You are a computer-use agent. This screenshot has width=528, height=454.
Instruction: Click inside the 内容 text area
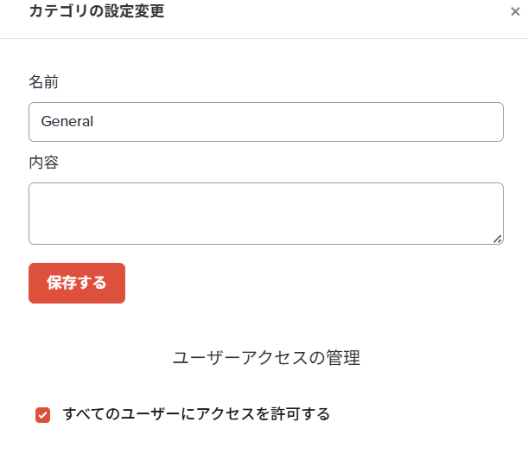point(266,213)
